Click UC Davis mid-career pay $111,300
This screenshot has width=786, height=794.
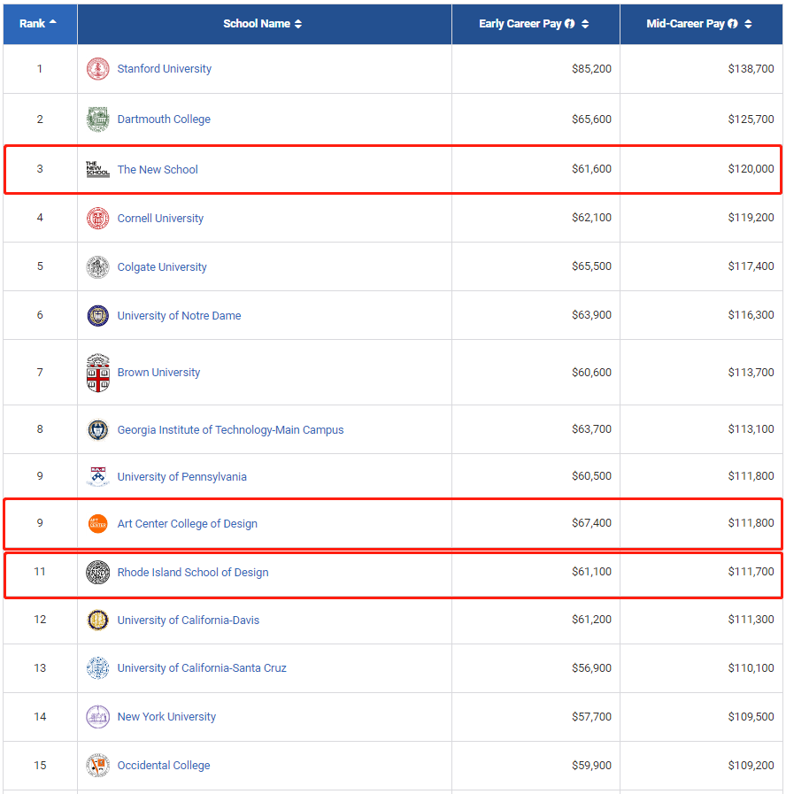coord(751,620)
